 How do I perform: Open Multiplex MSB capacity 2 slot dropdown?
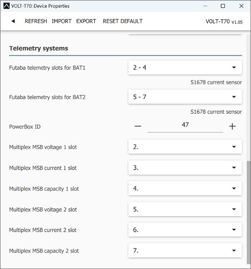185,251
